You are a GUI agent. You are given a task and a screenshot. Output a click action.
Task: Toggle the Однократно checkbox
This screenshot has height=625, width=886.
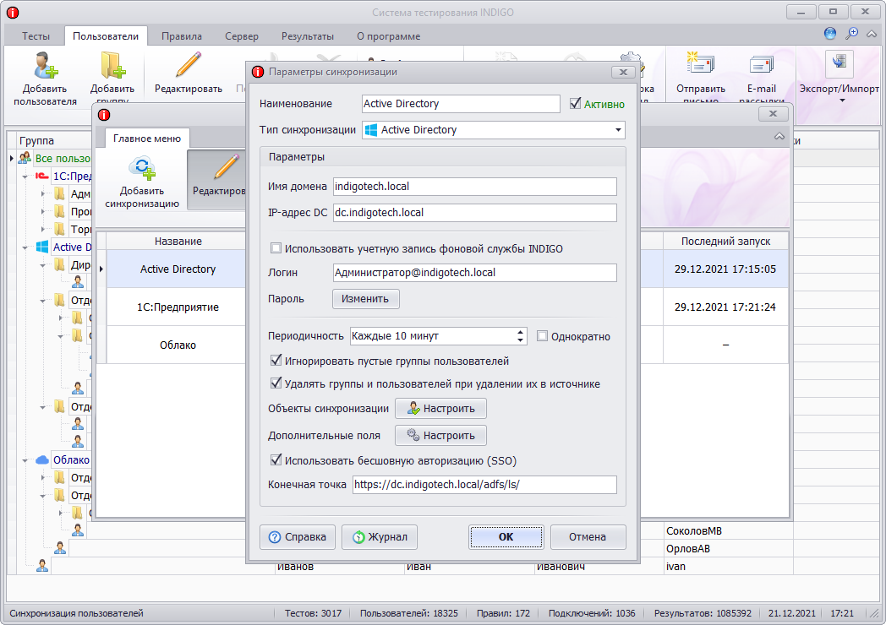point(542,336)
